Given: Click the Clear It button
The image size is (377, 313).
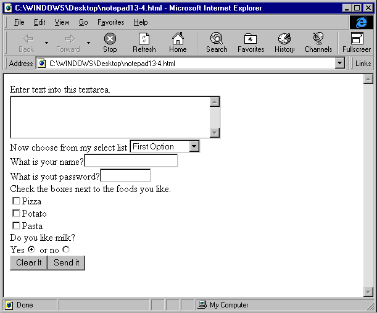Looking at the screenshot, I should pos(28,263).
